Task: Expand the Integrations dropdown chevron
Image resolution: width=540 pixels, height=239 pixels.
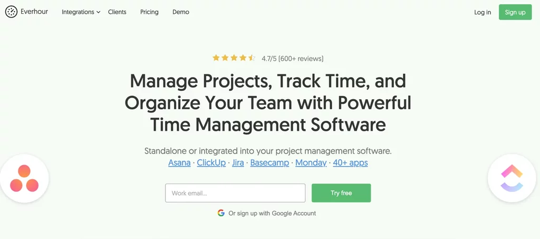Action: click(x=99, y=12)
